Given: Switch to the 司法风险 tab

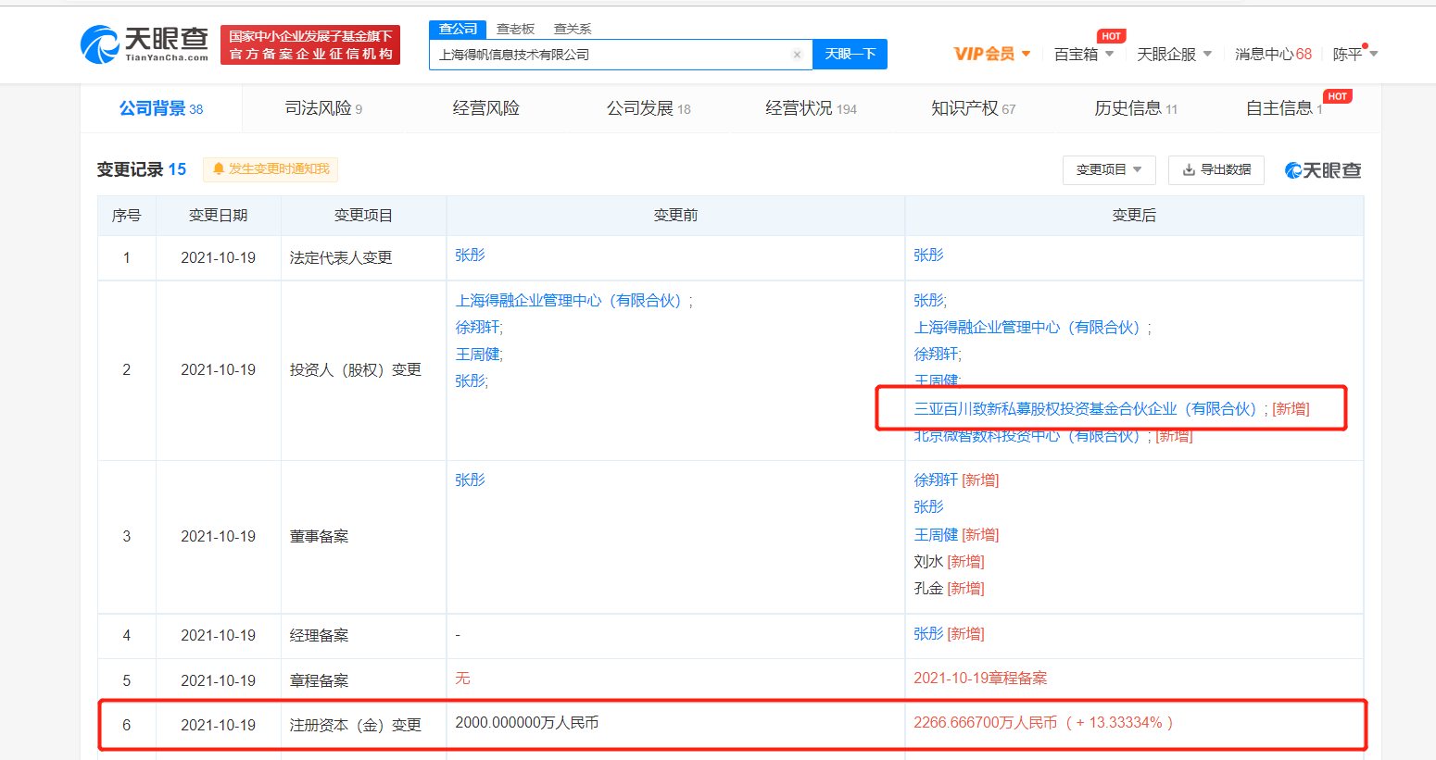Looking at the screenshot, I should click(323, 109).
